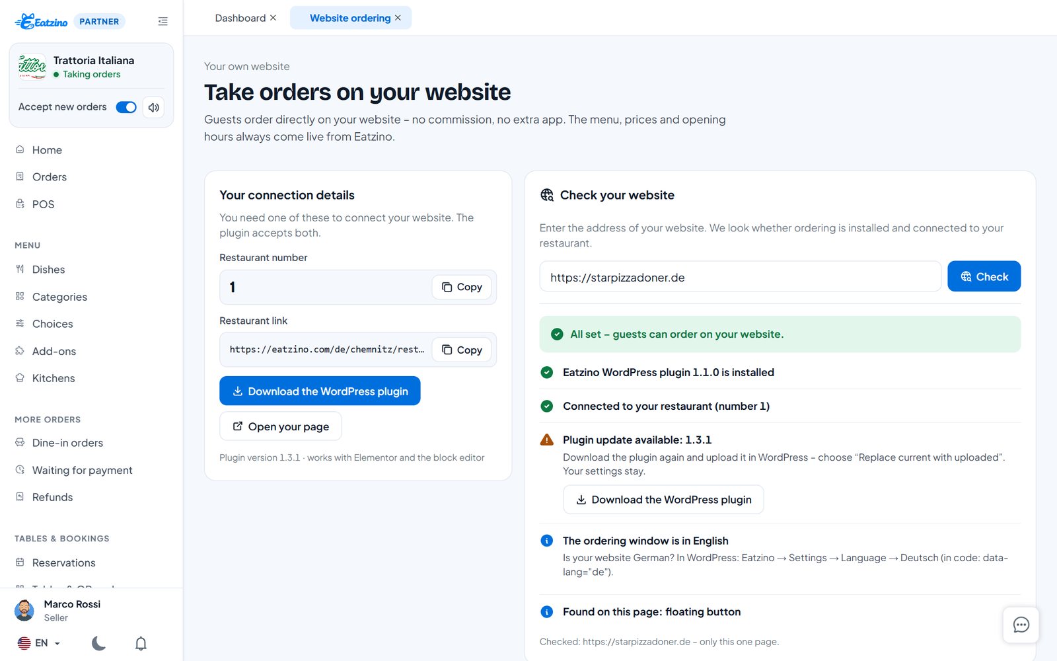Collapse the sidebar menu icon
Viewport: 1057px width, 661px height.
(x=163, y=22)
